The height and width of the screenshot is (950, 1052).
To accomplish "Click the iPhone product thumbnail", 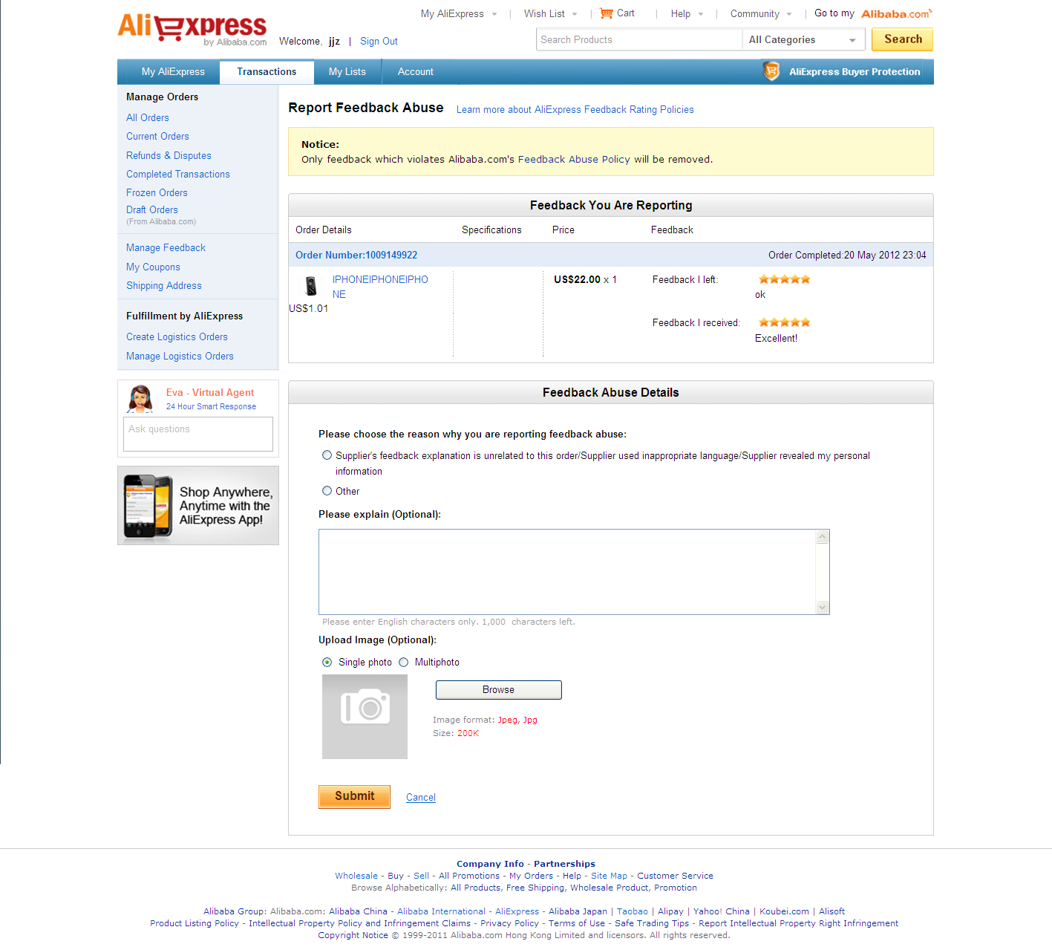I will 311,286.
